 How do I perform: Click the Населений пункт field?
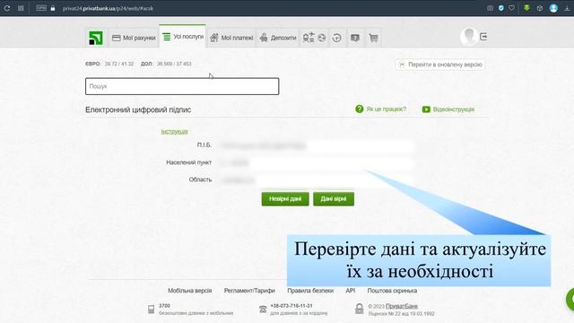coord(316,162)
